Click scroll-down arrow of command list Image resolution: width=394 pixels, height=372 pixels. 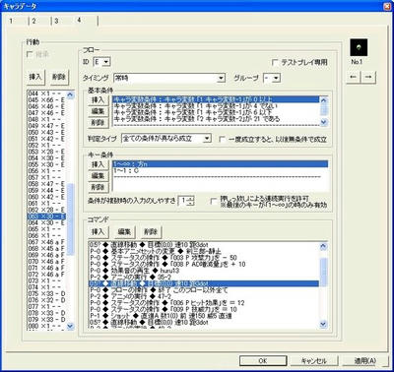point(323,325)
